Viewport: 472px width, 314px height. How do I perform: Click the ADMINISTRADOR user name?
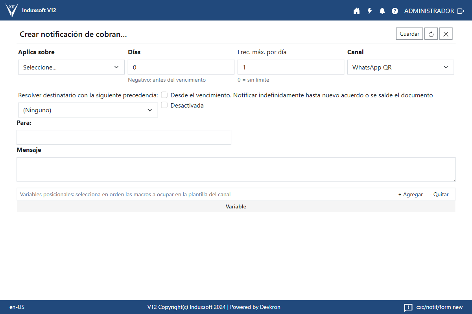(429, 11)
